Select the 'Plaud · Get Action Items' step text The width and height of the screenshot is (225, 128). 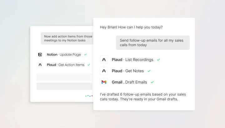[x=66, y=65]
